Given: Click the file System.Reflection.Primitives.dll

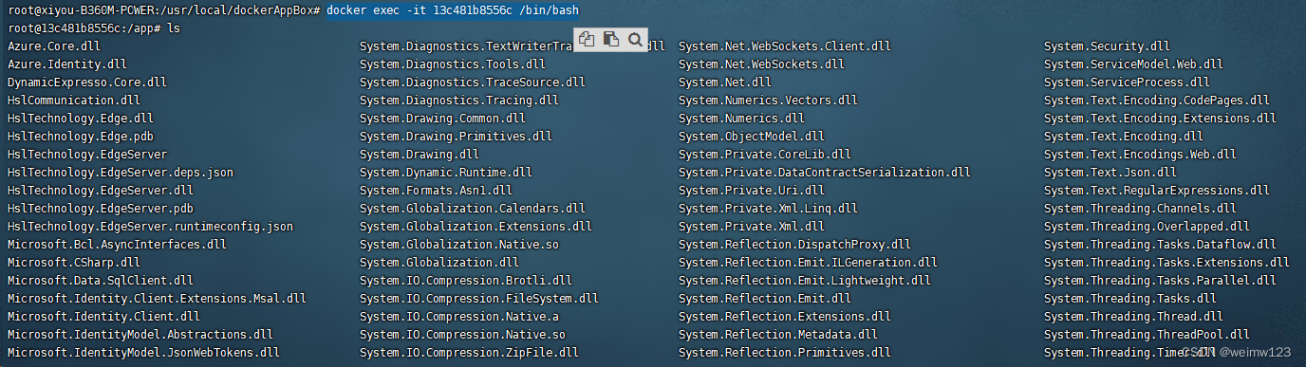Looking at the screenshot, I should [785, 352].
